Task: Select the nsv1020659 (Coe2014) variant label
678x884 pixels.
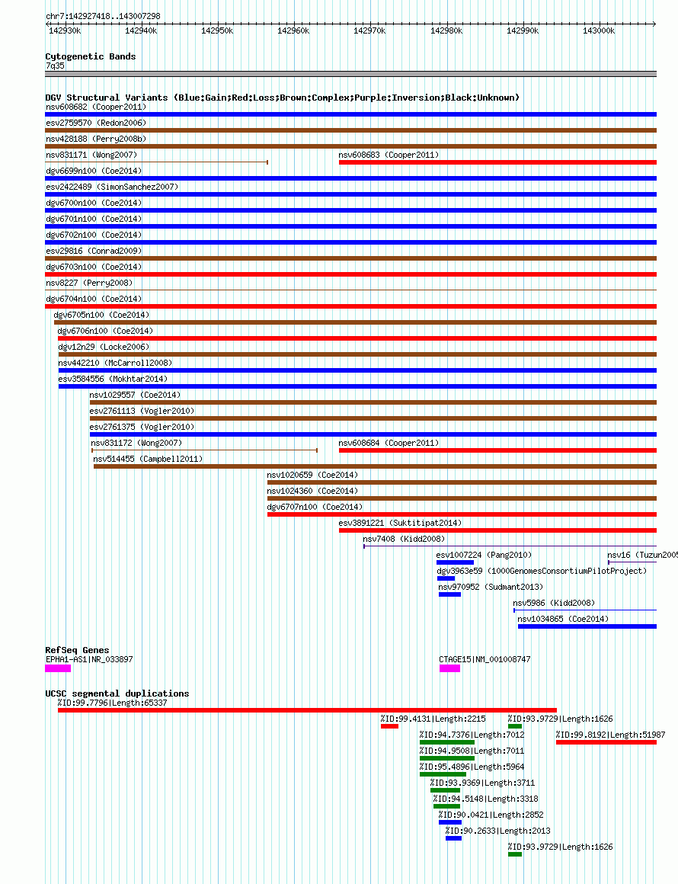Action: (x=312, y=475)
